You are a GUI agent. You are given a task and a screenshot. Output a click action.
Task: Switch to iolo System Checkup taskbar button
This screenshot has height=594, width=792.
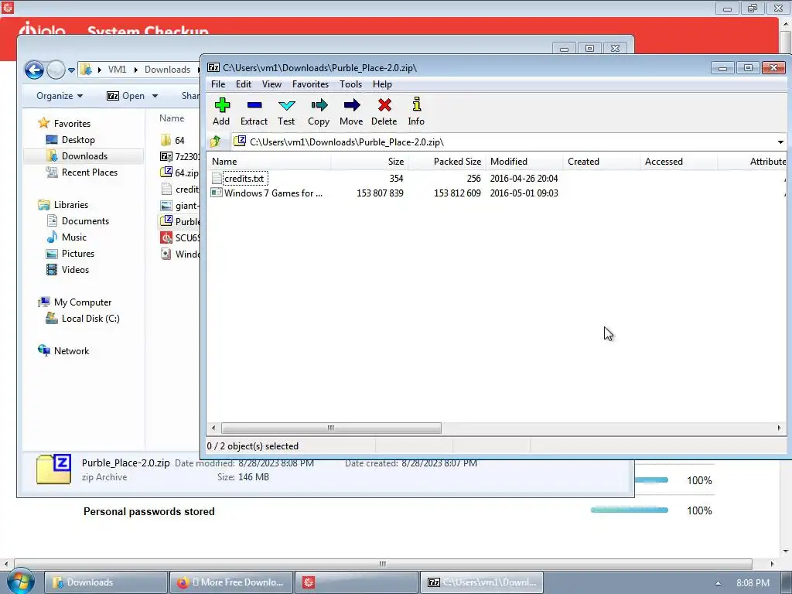click(x=356, y=582)
